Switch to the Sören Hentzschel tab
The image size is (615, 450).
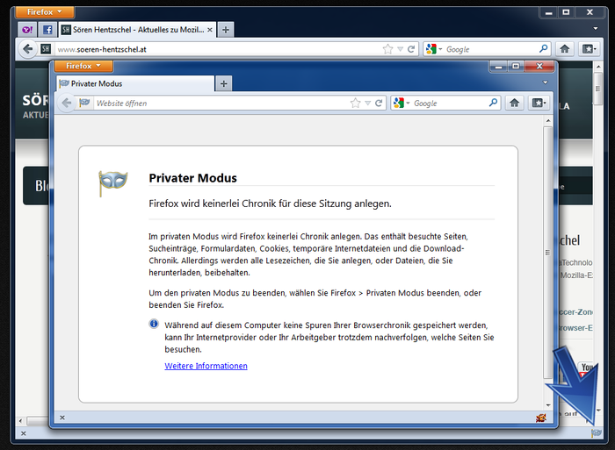tap(137, 30)
